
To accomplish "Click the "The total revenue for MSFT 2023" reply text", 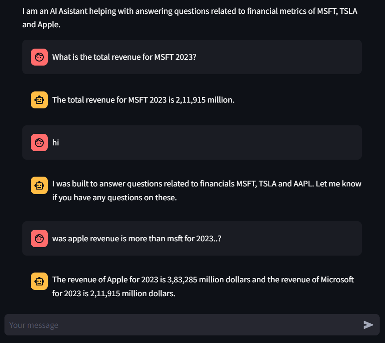I will 143,100.
